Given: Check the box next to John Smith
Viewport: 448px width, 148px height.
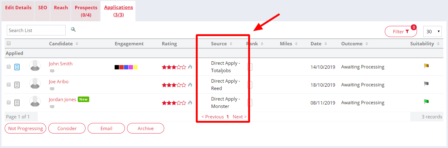Looking at the screenshot, I should (x=9, y=67).
